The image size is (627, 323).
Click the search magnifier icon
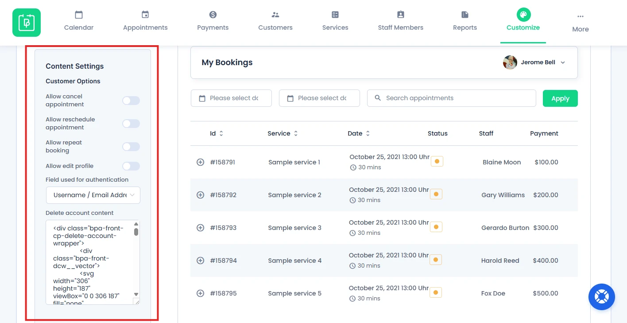(378, 98)
